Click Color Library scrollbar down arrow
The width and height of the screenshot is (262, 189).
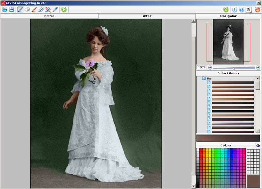[x=258, y=131]
